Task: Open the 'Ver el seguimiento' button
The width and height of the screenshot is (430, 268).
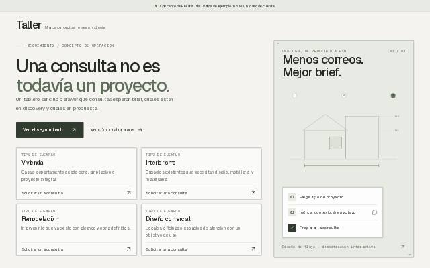Action: (x=50, y=130)
